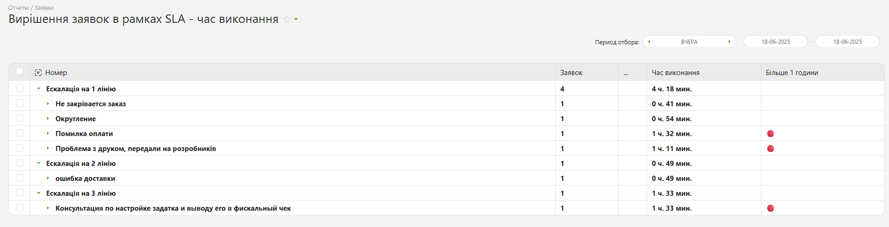The width and height of the screenshot is (889, 227).
Task: Open the ВЧЕРА period selector
Action: pos(689,41)
